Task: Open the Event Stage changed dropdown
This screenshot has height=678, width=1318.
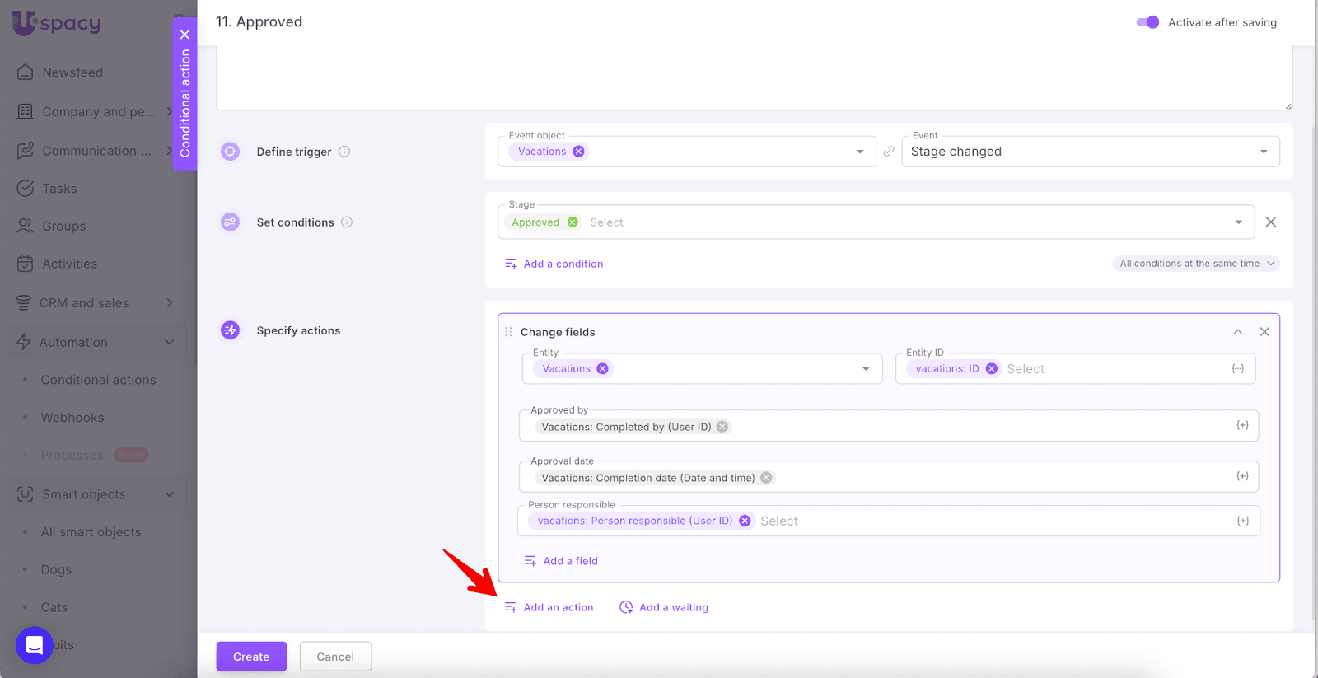Action: pyautogui.click(x=1090, y=152)
